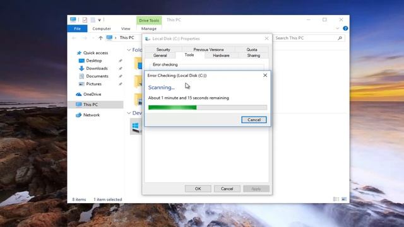Unpin Downloads using its pin icon
This screenshot has width=404, height=227.
(121, 69)
